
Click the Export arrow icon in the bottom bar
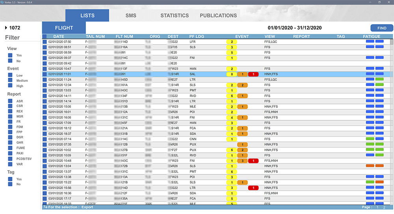click(46, 207)
